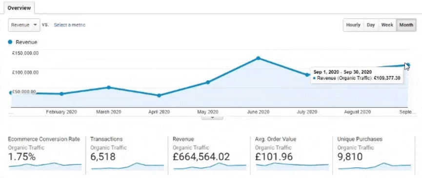
Task: Click the August 2020 axis label
Action: pyautogui.click(x=358, y=112)
